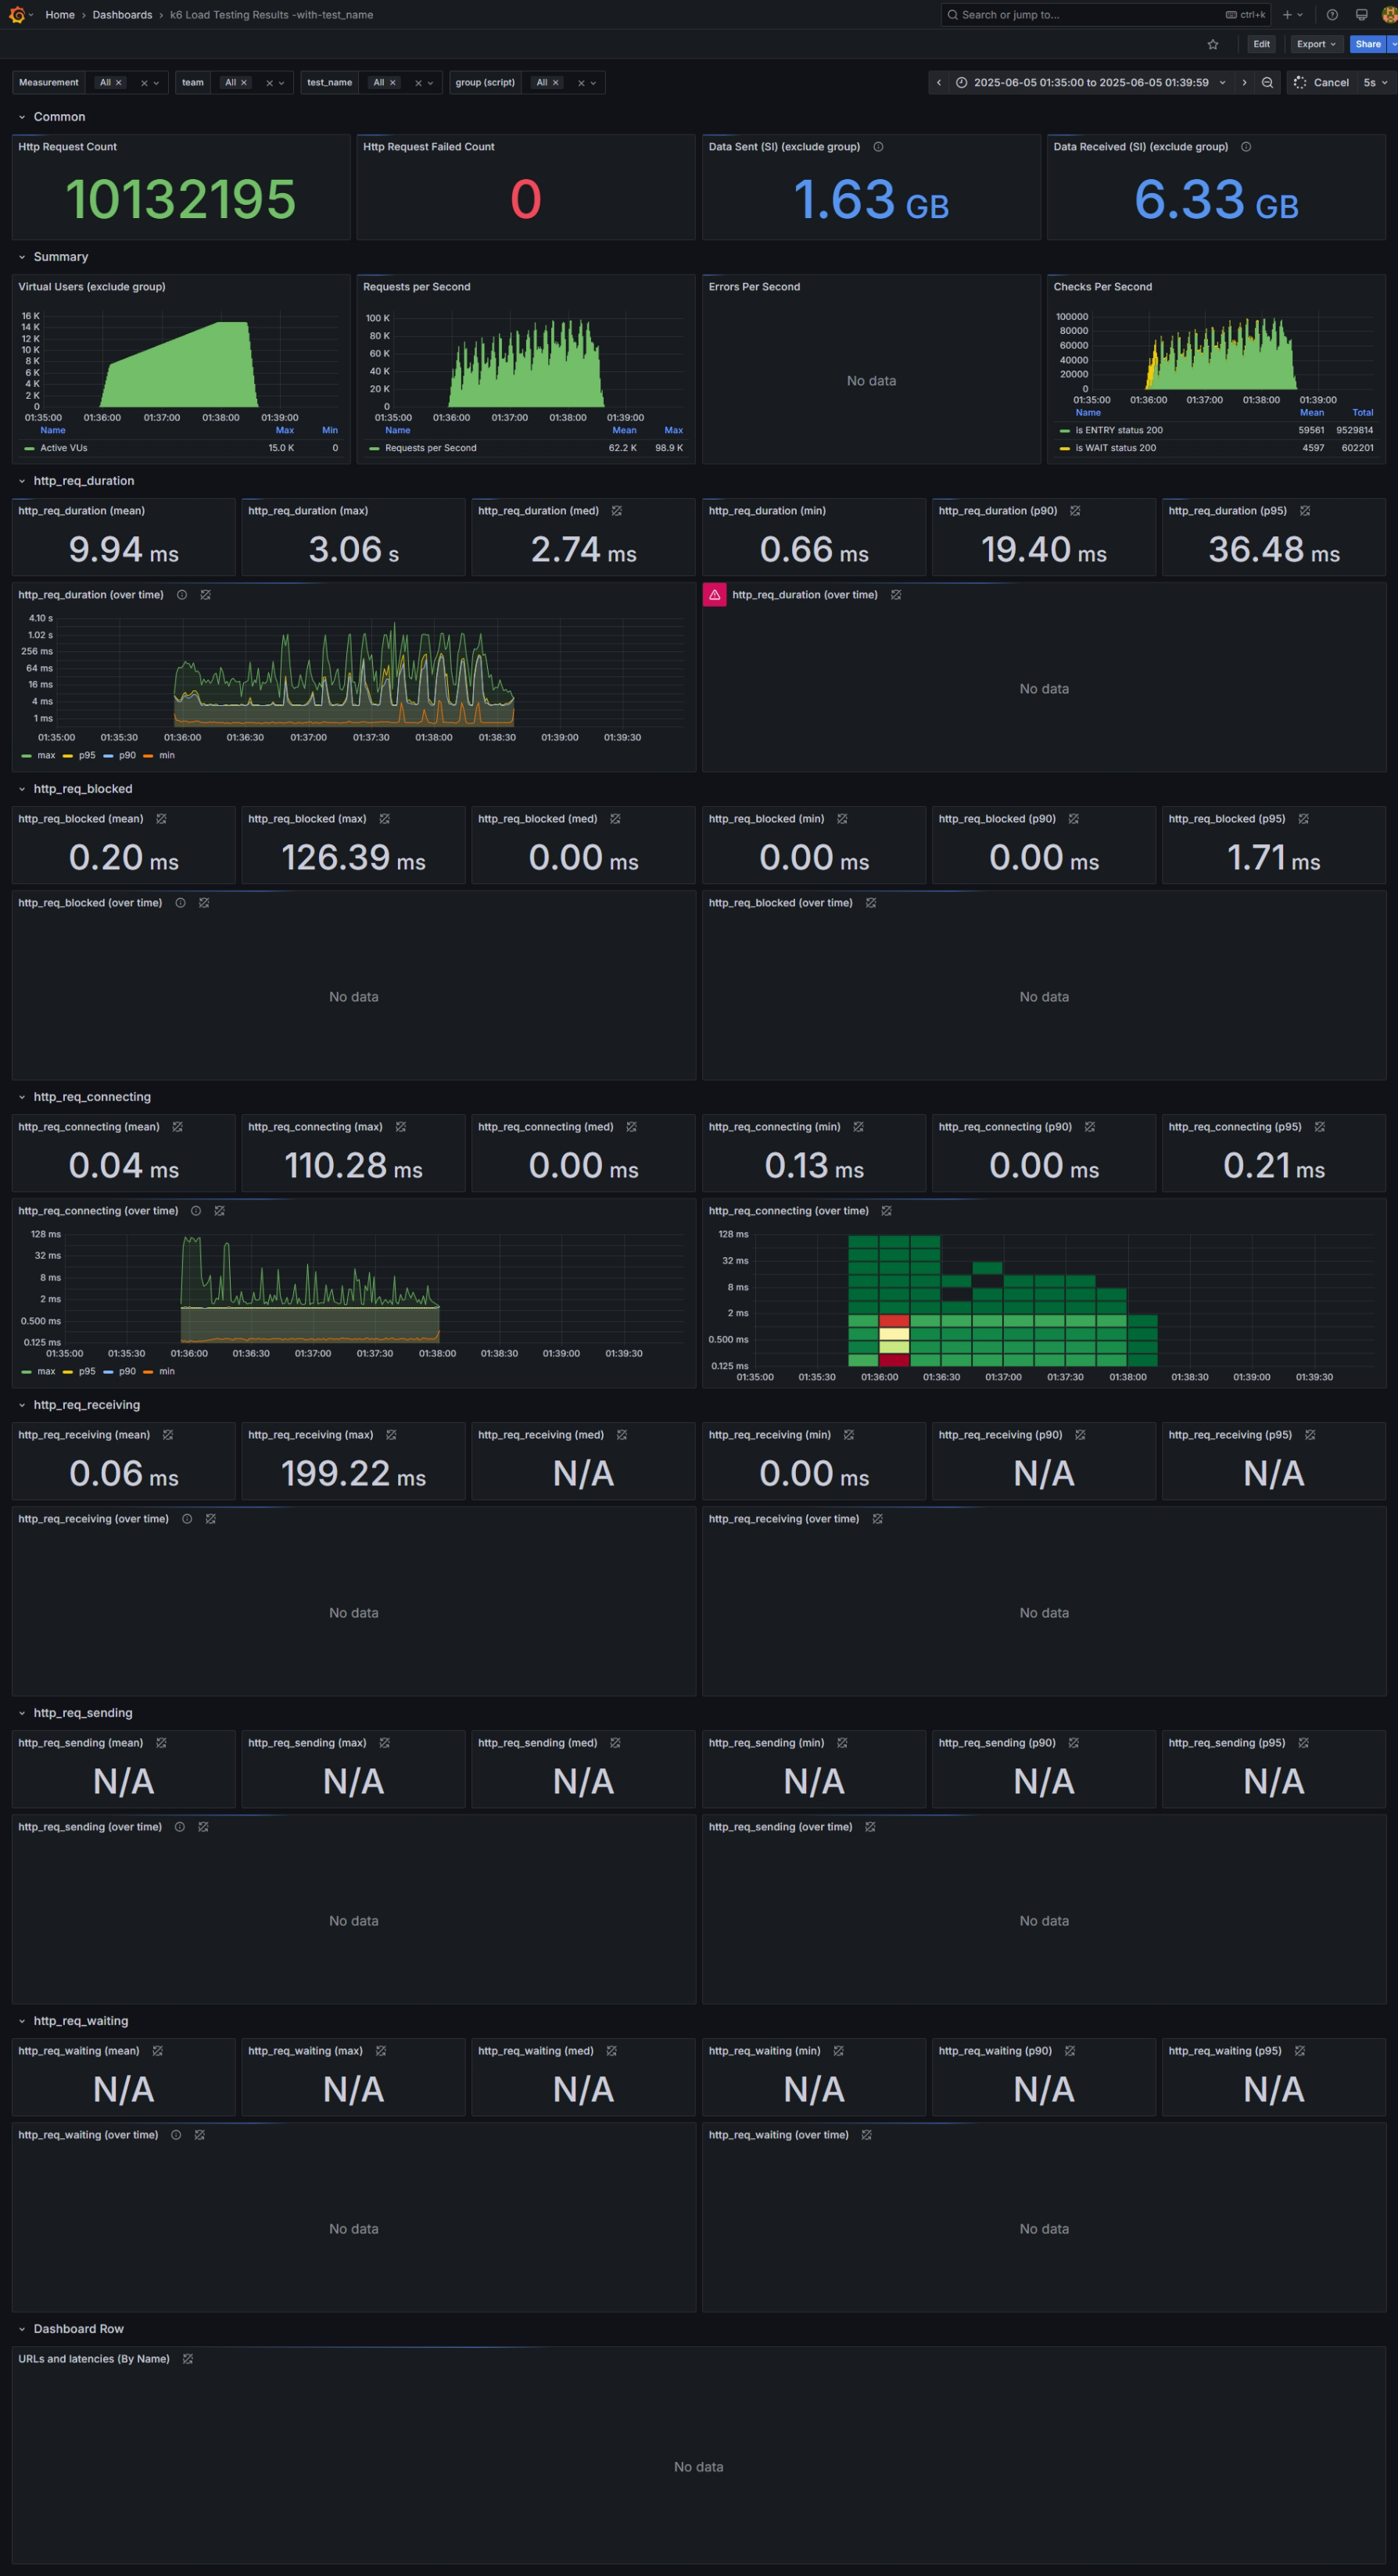Click the Edit button
The width and height of the screenshot is (1398, 2576).
1262,44
